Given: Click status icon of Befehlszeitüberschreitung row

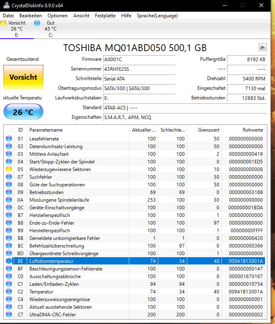Looking at the screenshot, I should 9,246.
